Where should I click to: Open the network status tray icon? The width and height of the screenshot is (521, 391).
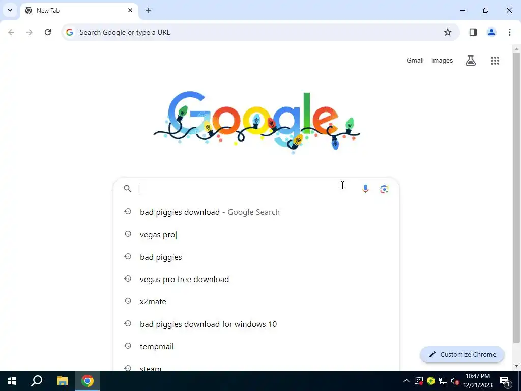click(x=443, y=381)
